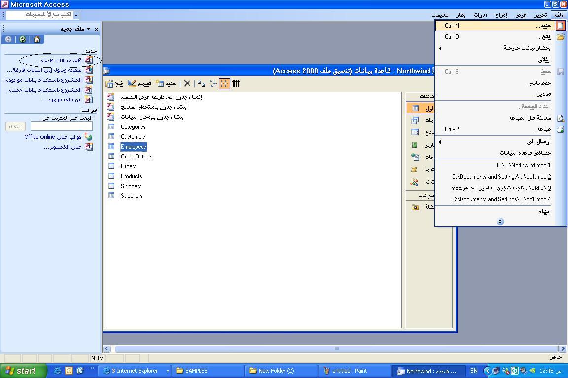Click the print preview magnifier icon in the File menu

coord(561,118)
